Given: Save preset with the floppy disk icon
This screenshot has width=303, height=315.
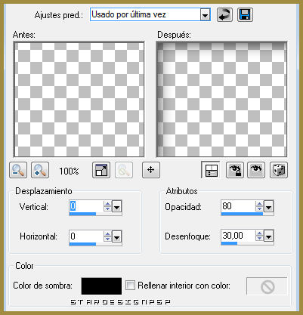Looking at the screenshot, I should click(x=245, y=15).
